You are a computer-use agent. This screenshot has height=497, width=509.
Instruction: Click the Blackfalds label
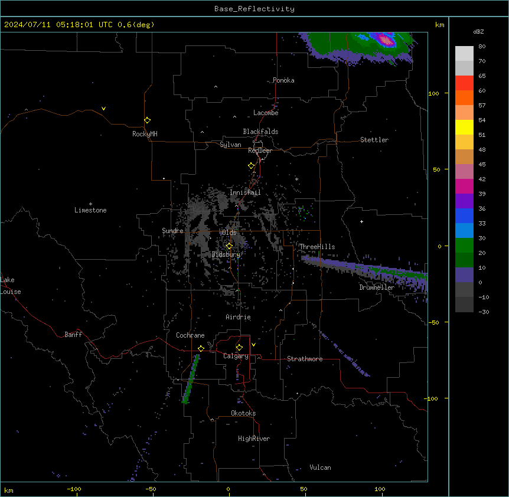[260, 132]
